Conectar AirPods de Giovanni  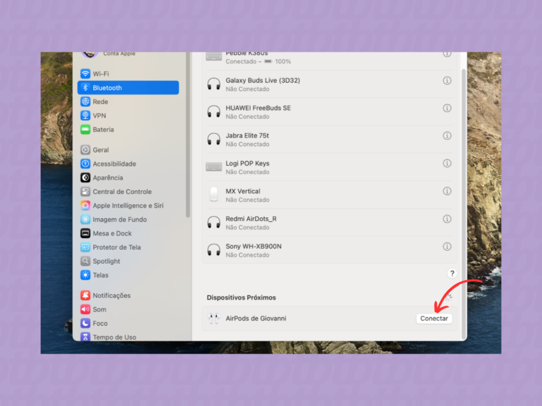(434, 318)
